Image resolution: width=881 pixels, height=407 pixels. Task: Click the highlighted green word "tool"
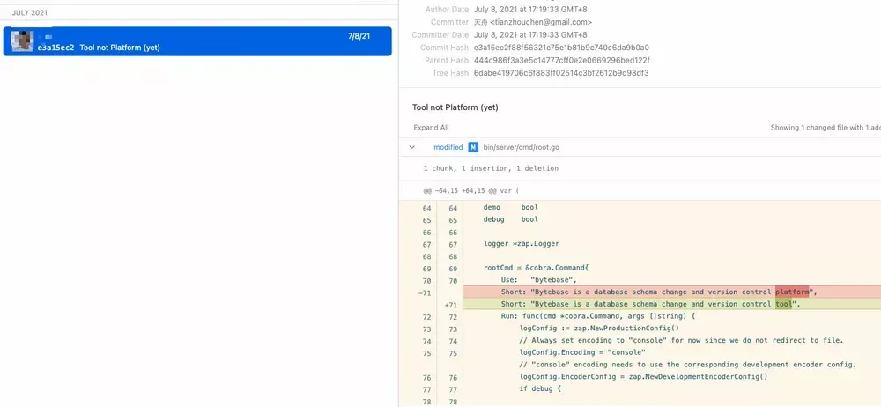pos(783,304)
